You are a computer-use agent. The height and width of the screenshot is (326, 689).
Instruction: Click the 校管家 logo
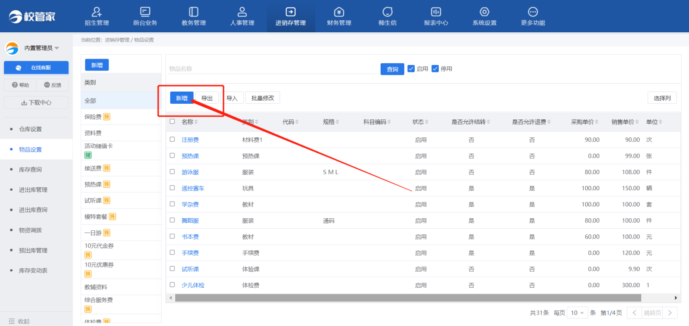[x=32, y=16]
